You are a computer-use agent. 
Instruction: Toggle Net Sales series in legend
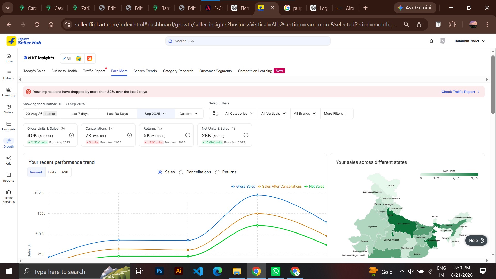(x=314, y=187)
